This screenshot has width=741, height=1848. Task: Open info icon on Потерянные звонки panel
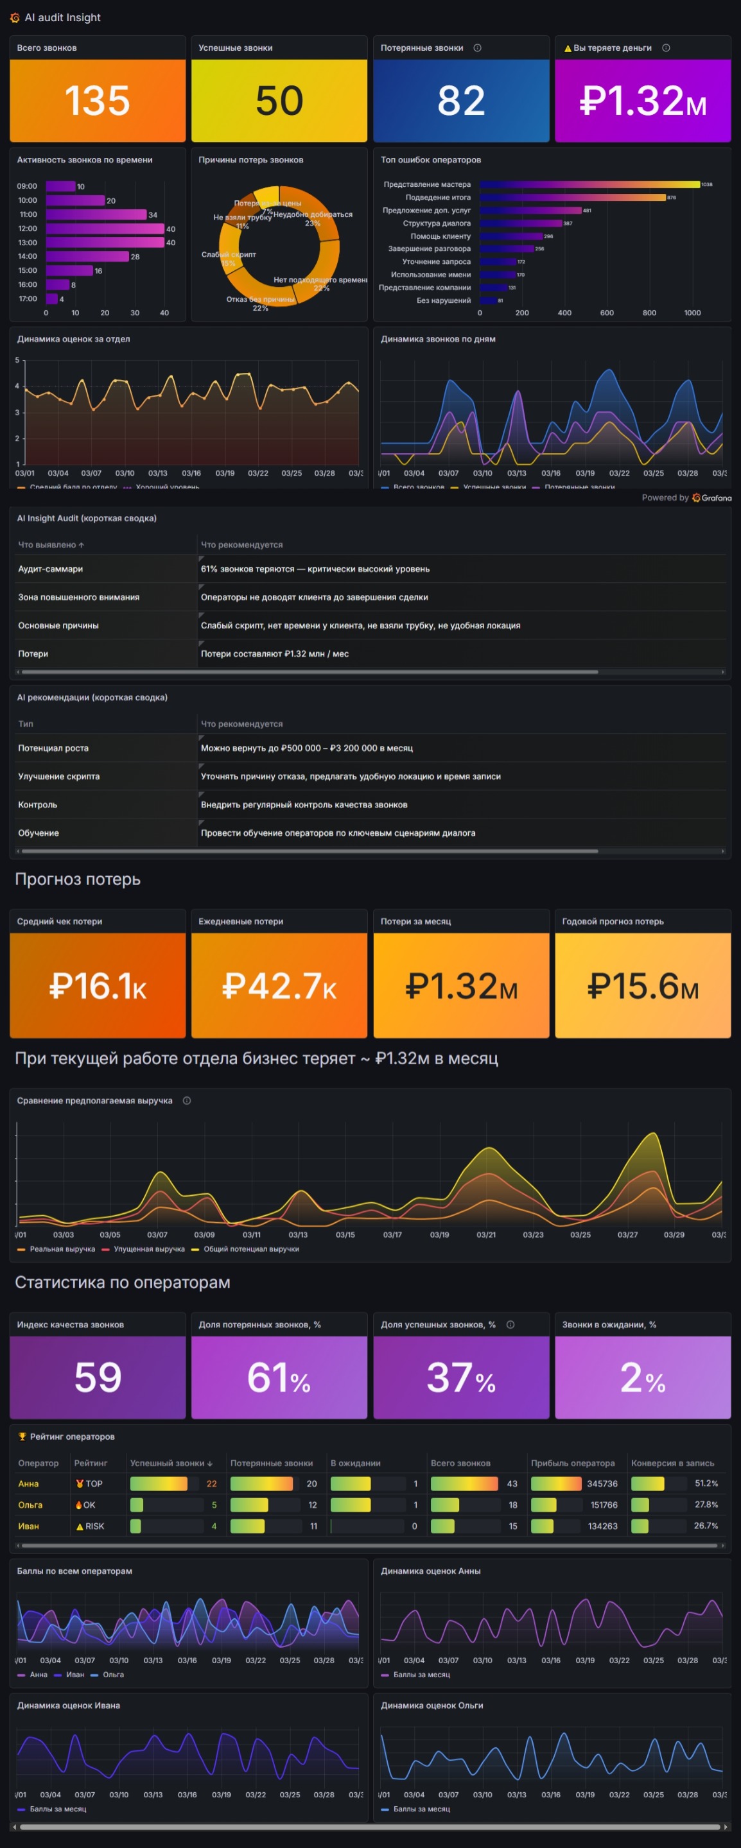478,48
